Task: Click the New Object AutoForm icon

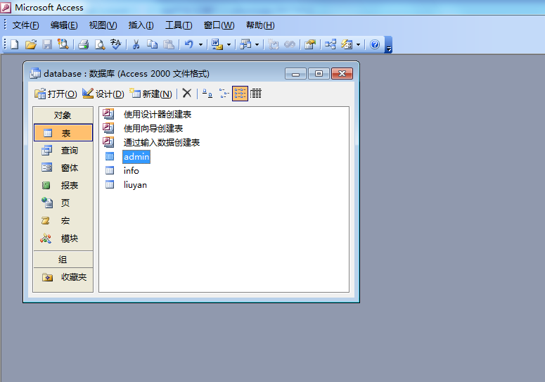Action: (347, 44)
